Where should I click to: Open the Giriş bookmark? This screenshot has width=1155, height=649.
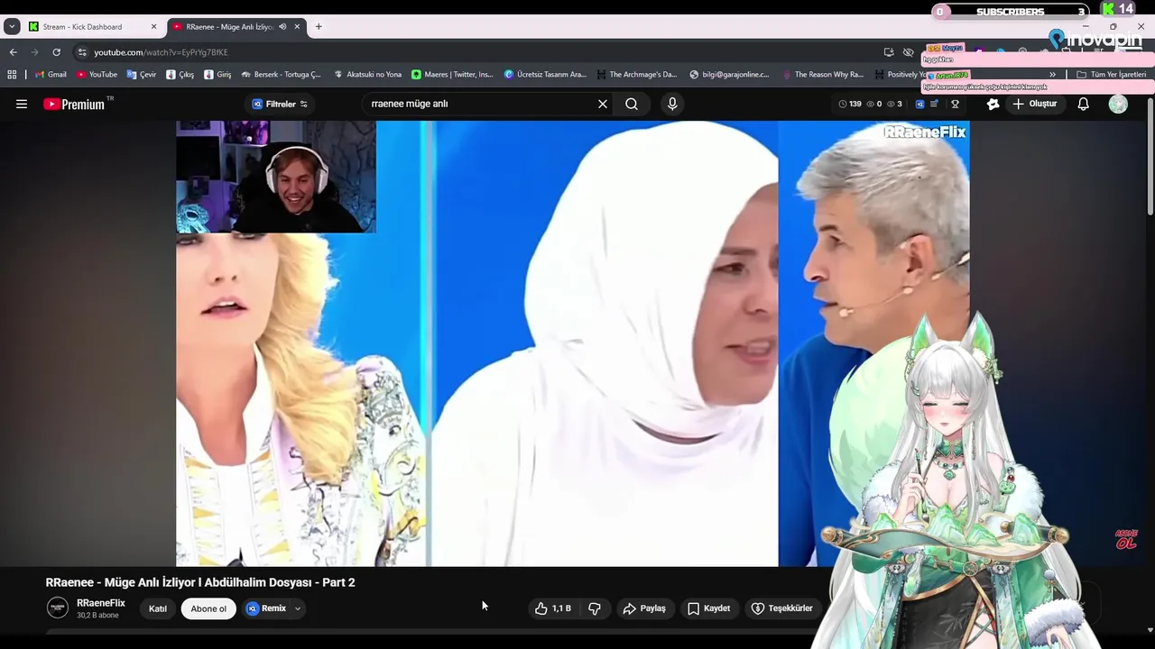pos(217,74)
